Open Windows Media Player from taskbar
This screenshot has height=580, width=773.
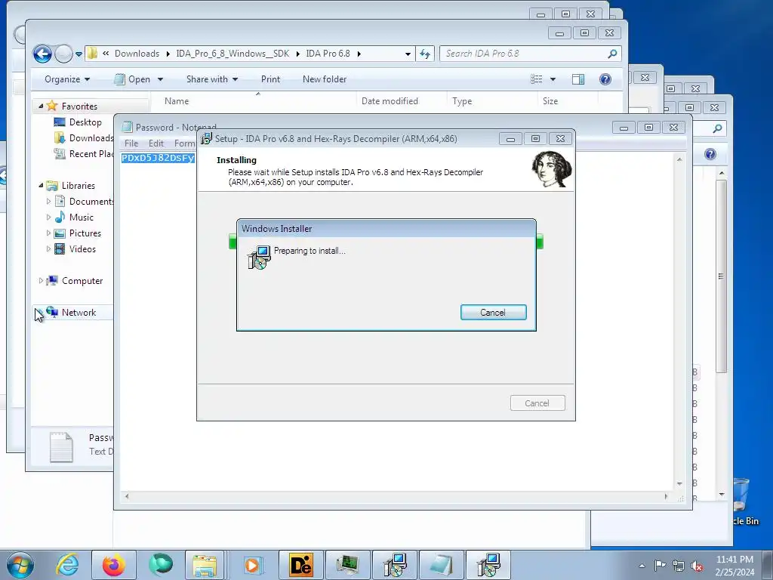[252, 565]
